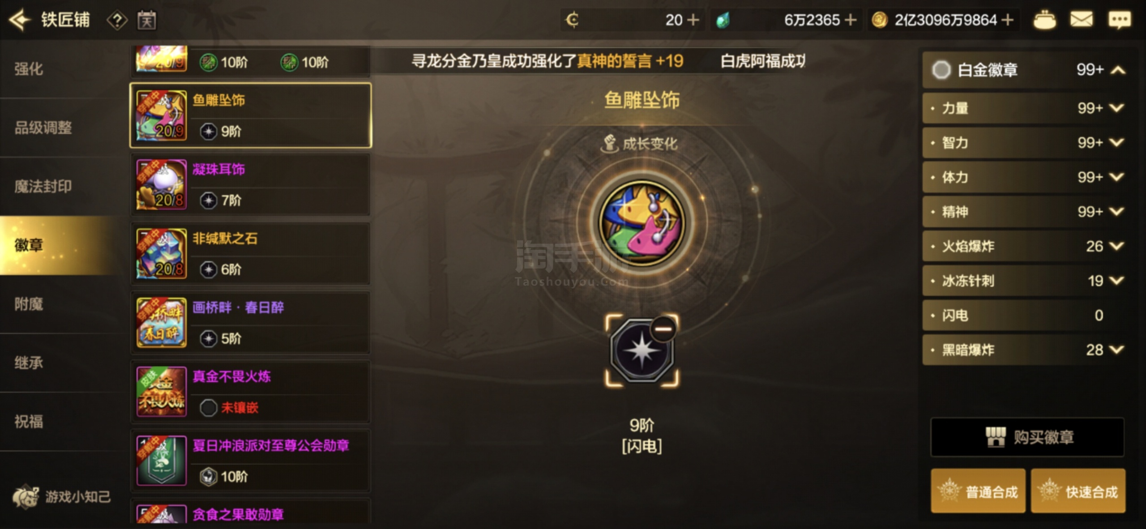1146x529 pixels.
Task: Select the empty 未镶嵌 emblem slot
Action: pos(208,408)
